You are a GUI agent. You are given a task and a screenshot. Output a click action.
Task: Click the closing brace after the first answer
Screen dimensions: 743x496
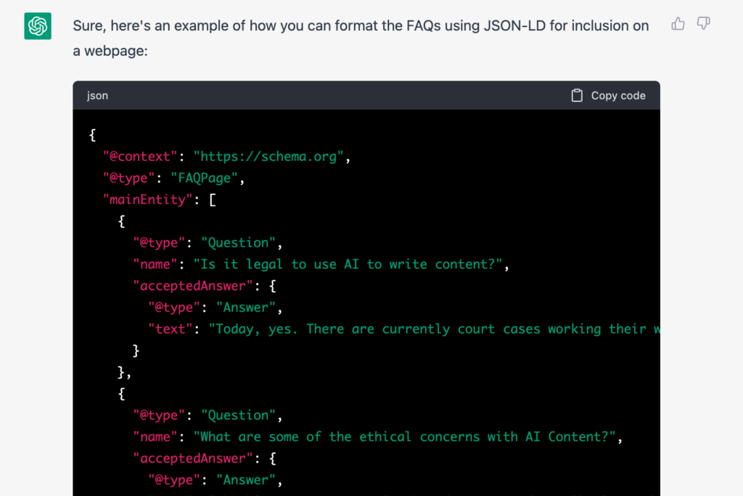pyautogui.click(x=135, y=350)
